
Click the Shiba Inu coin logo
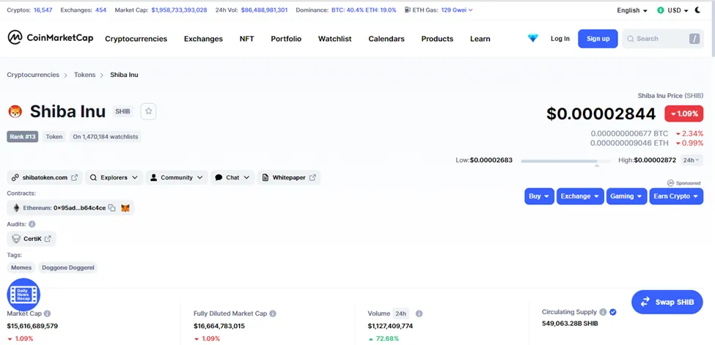pos(15,111)
